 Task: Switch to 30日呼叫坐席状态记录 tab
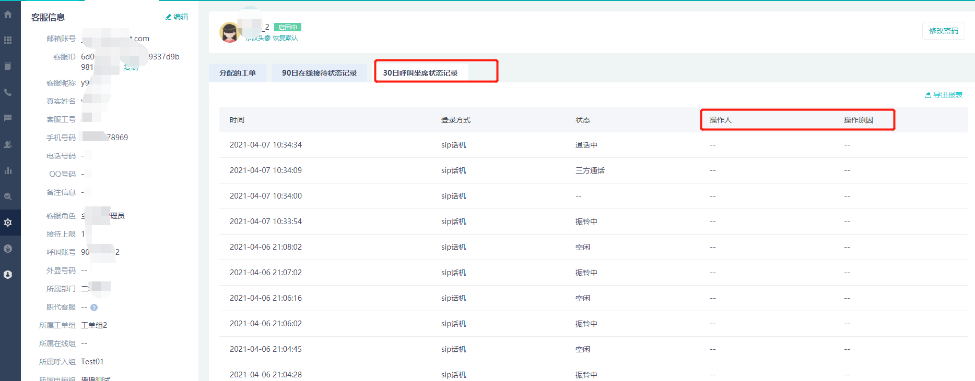(x=420, y=73)
